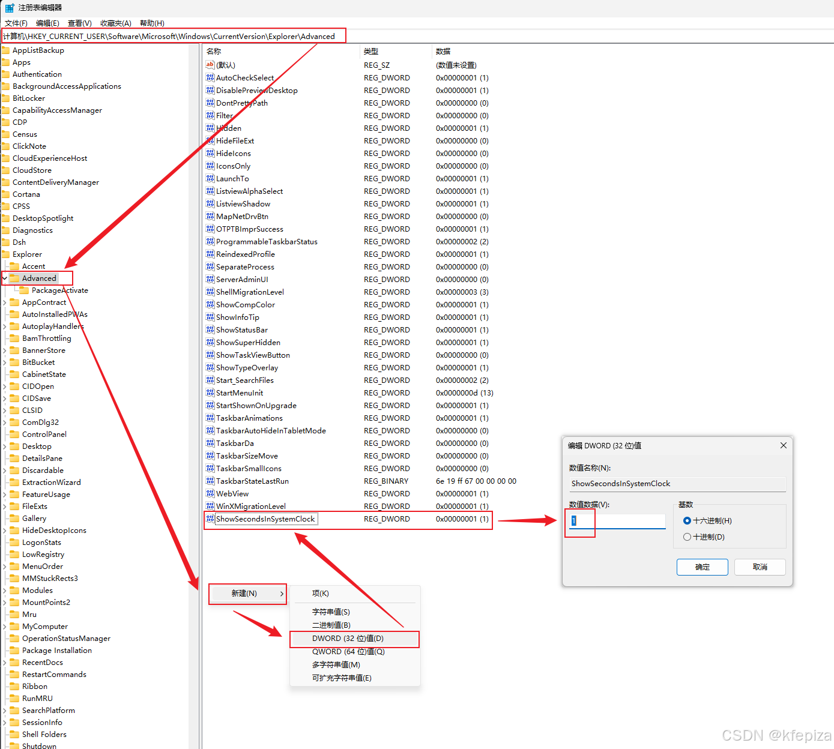
Task: Select the 十六进制(H) hexadecimal radio button
Action: 687,521
